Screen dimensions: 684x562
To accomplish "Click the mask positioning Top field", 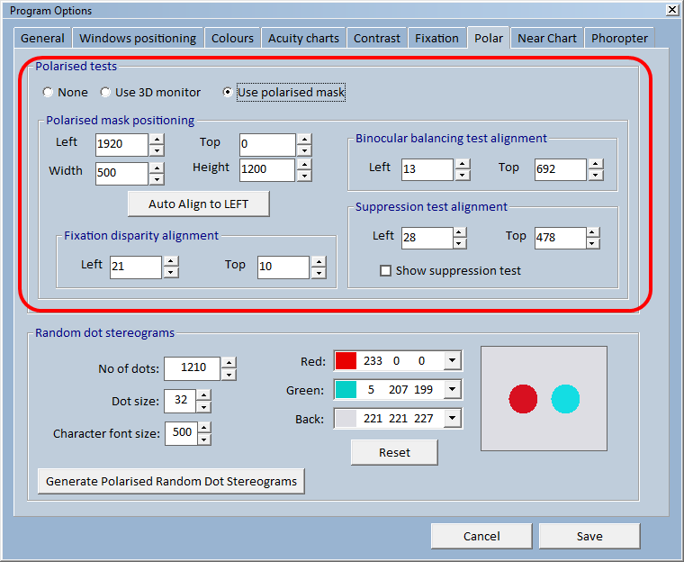I will 267,144.
